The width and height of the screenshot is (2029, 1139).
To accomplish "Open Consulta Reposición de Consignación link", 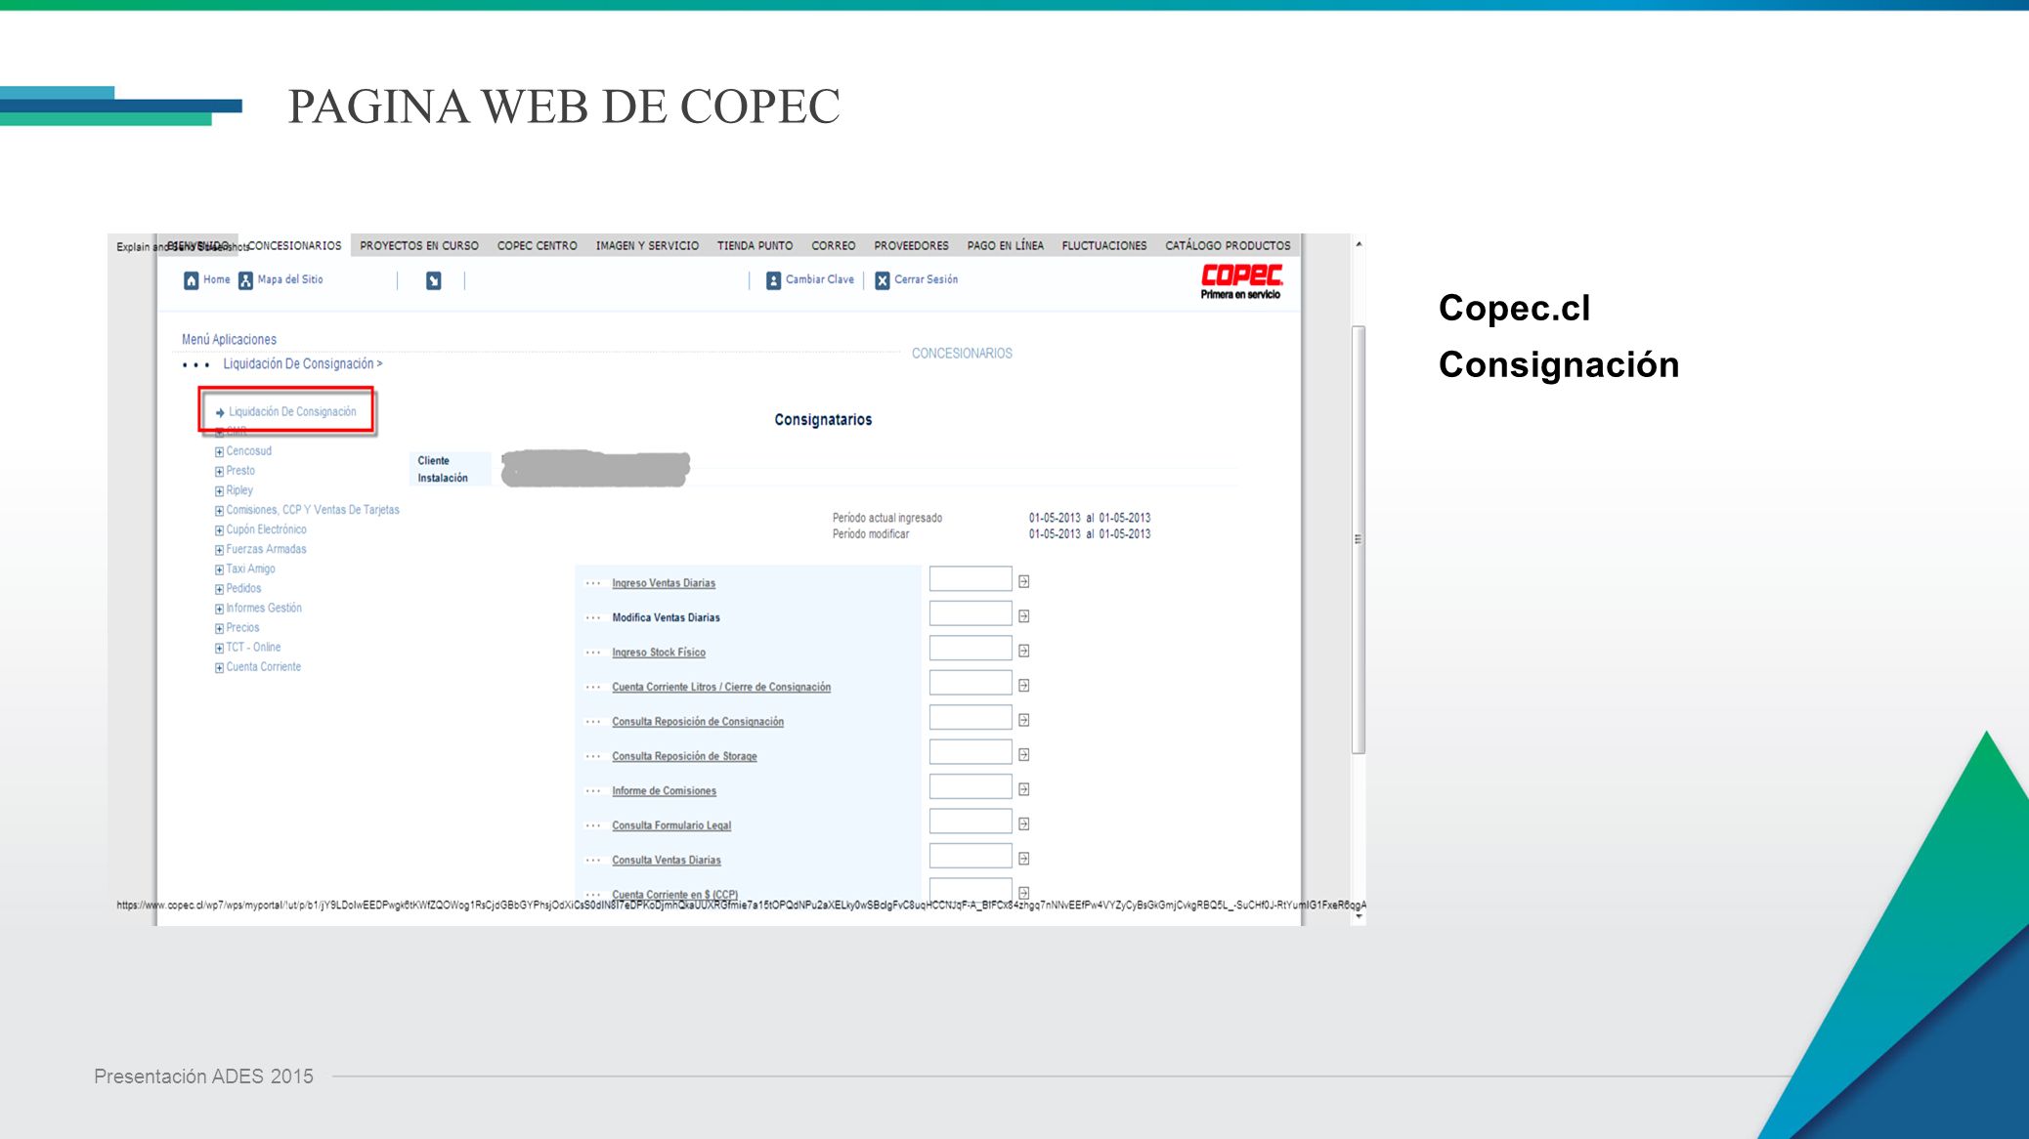I will pyautogui.click(x=698, y=722).
